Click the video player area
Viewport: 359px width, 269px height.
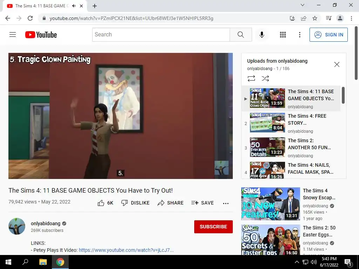tap(121, 116)
